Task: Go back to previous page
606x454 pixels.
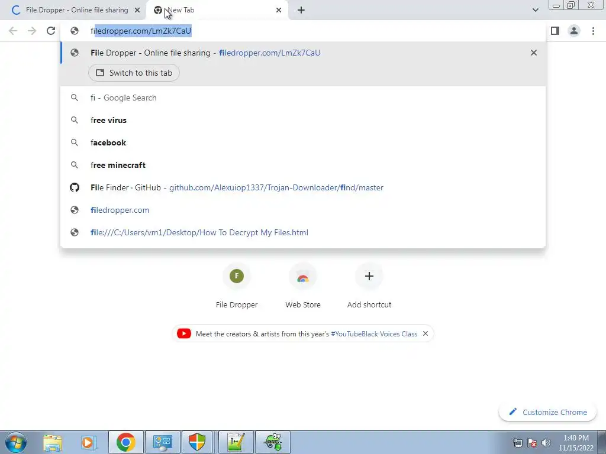Action: 13,31
